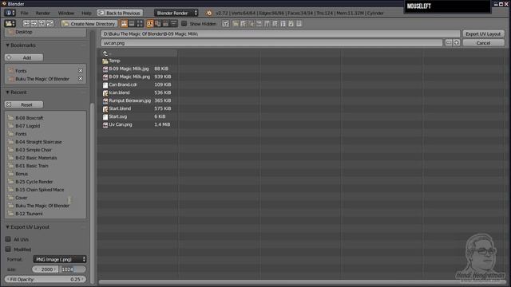
Task: Collapse the Recent panel
Action: 7,92
